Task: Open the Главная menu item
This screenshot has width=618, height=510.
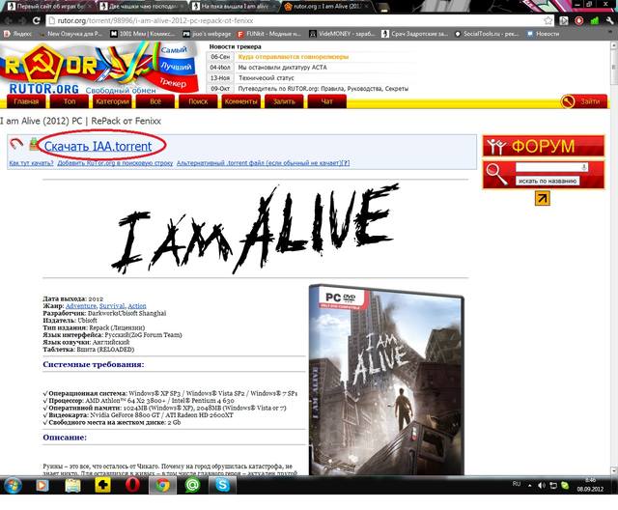Action: [x=26, y=100]
